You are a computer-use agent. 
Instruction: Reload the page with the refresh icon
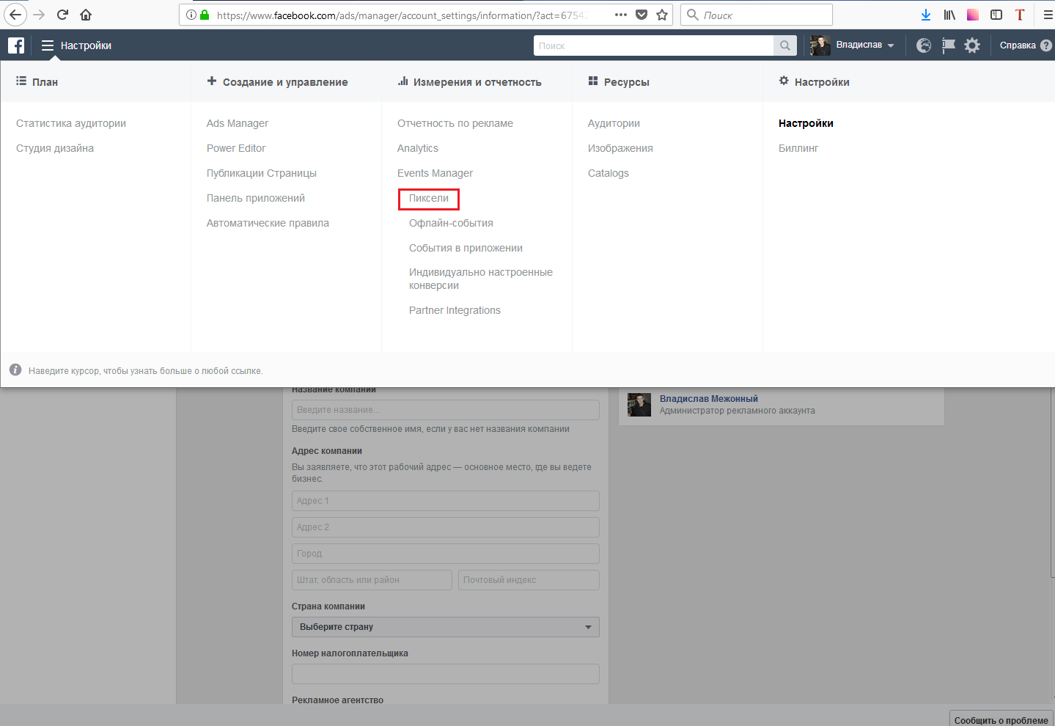[62, 15]
